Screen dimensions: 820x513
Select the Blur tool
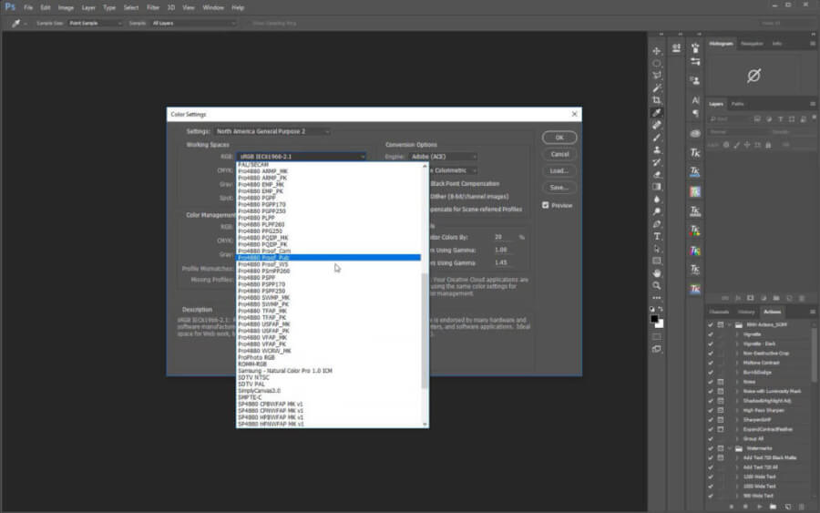point(656,200)
